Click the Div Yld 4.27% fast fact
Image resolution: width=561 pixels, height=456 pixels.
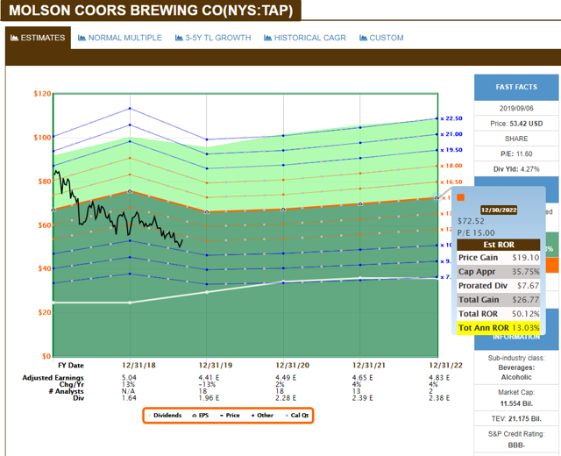pos(516,169)
